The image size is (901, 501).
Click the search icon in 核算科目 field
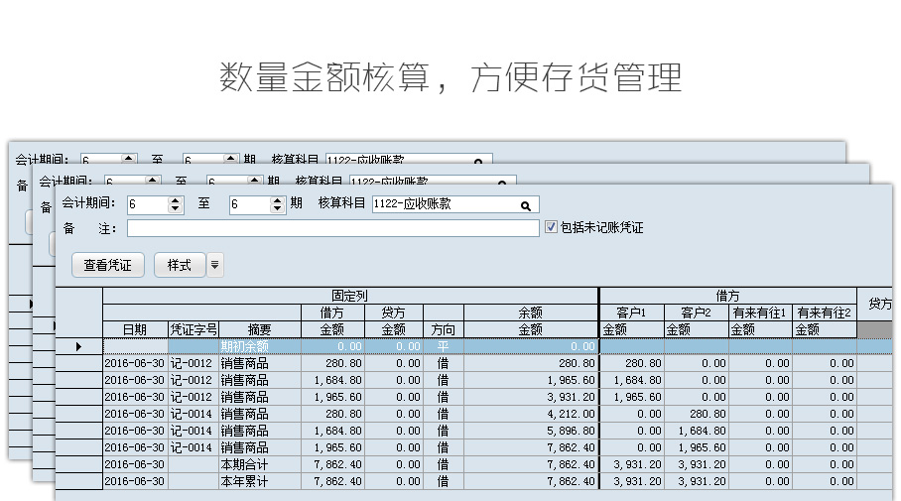[525, 205]
